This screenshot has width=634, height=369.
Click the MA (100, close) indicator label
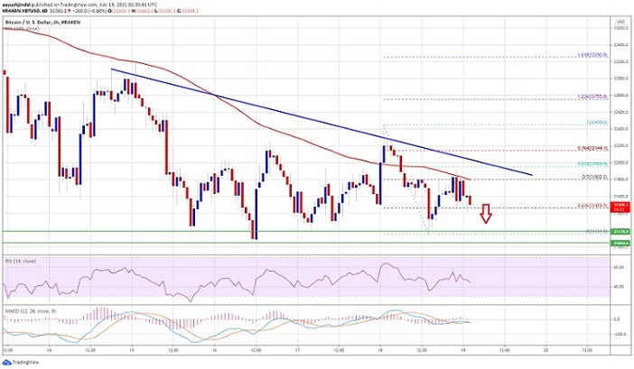(x=23, y=29)
